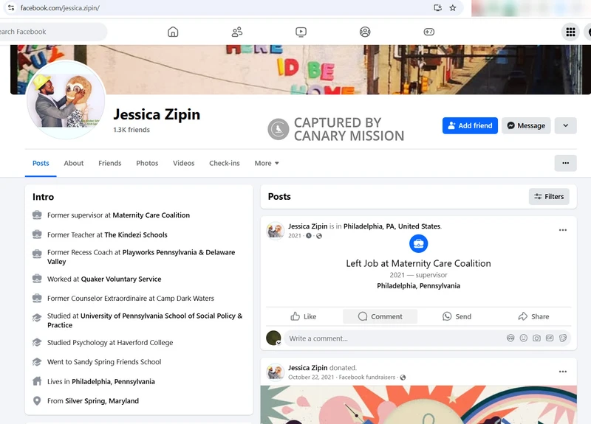Image resolution: width=591 pixels, height=424 pixels.
Task: Open the Videos tab
Action: click(x=183, y=163)
